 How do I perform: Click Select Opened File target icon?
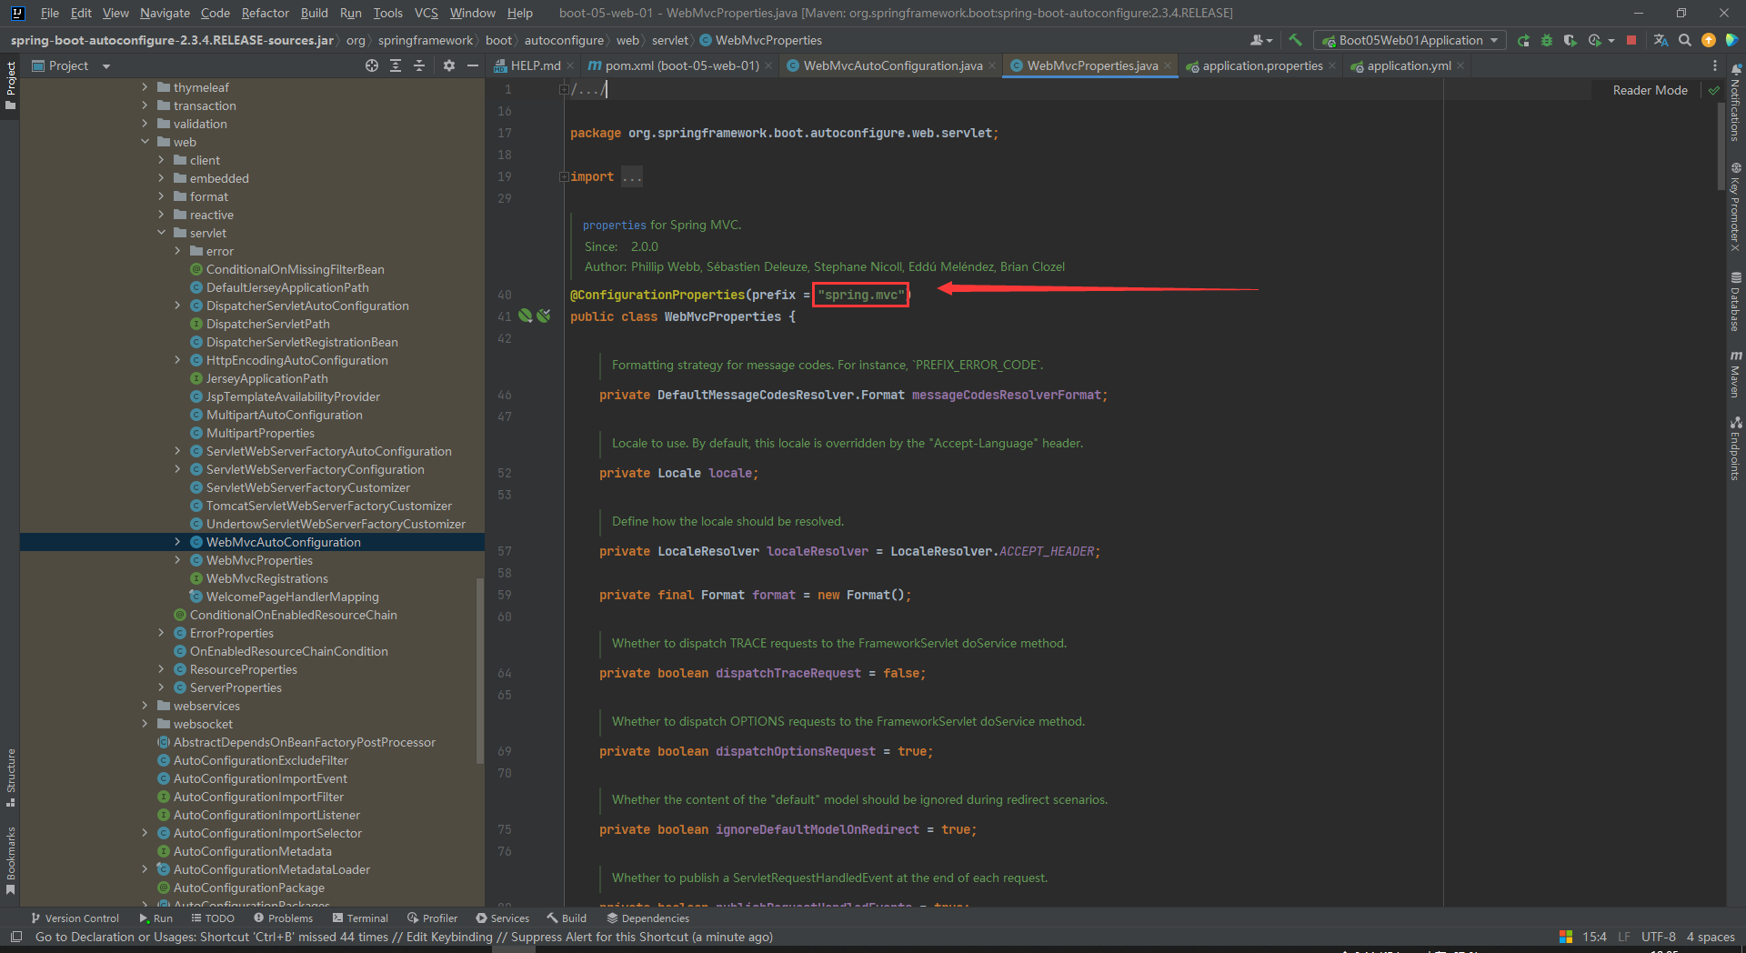click(372, 65)
